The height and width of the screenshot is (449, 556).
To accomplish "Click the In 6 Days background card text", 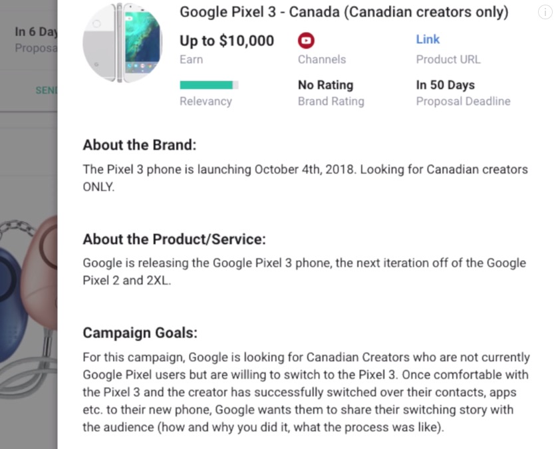I will coord(36,32).
